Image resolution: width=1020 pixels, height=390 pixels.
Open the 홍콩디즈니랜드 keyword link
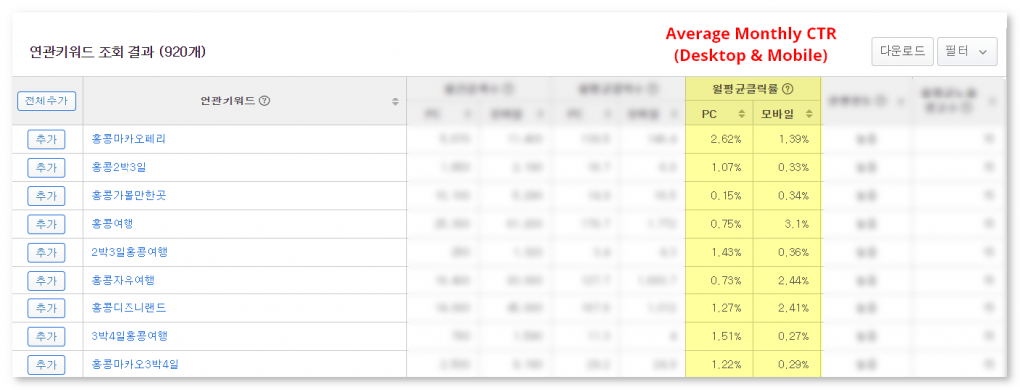(129, 308)
